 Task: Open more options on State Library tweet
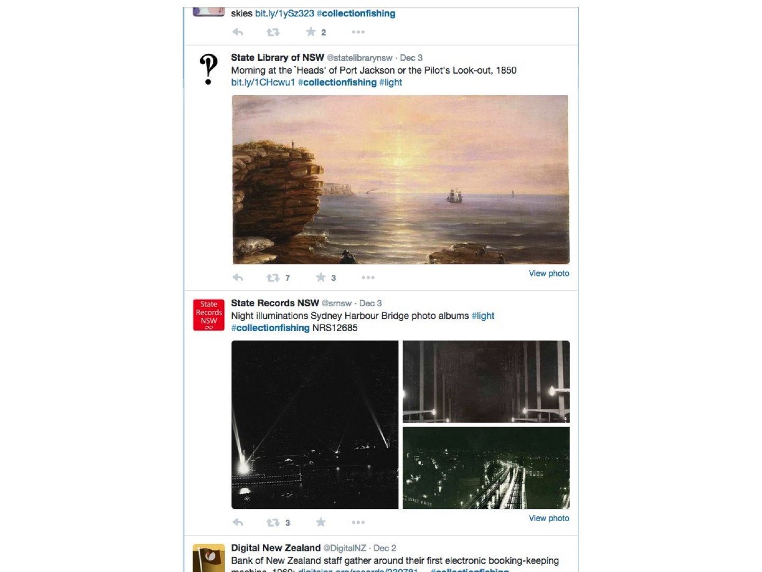tap(368, 278)
